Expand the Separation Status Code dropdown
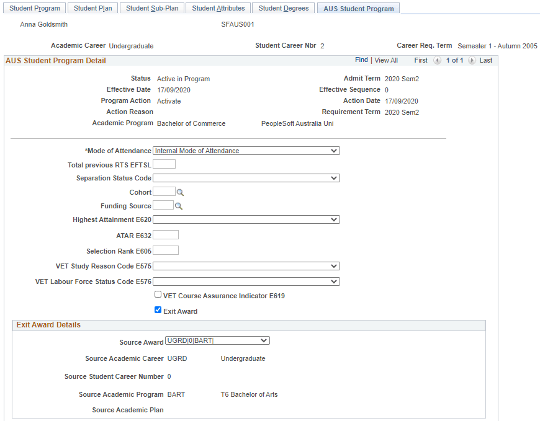The width and height of the screenshot is (540, 421). (246, 178)
